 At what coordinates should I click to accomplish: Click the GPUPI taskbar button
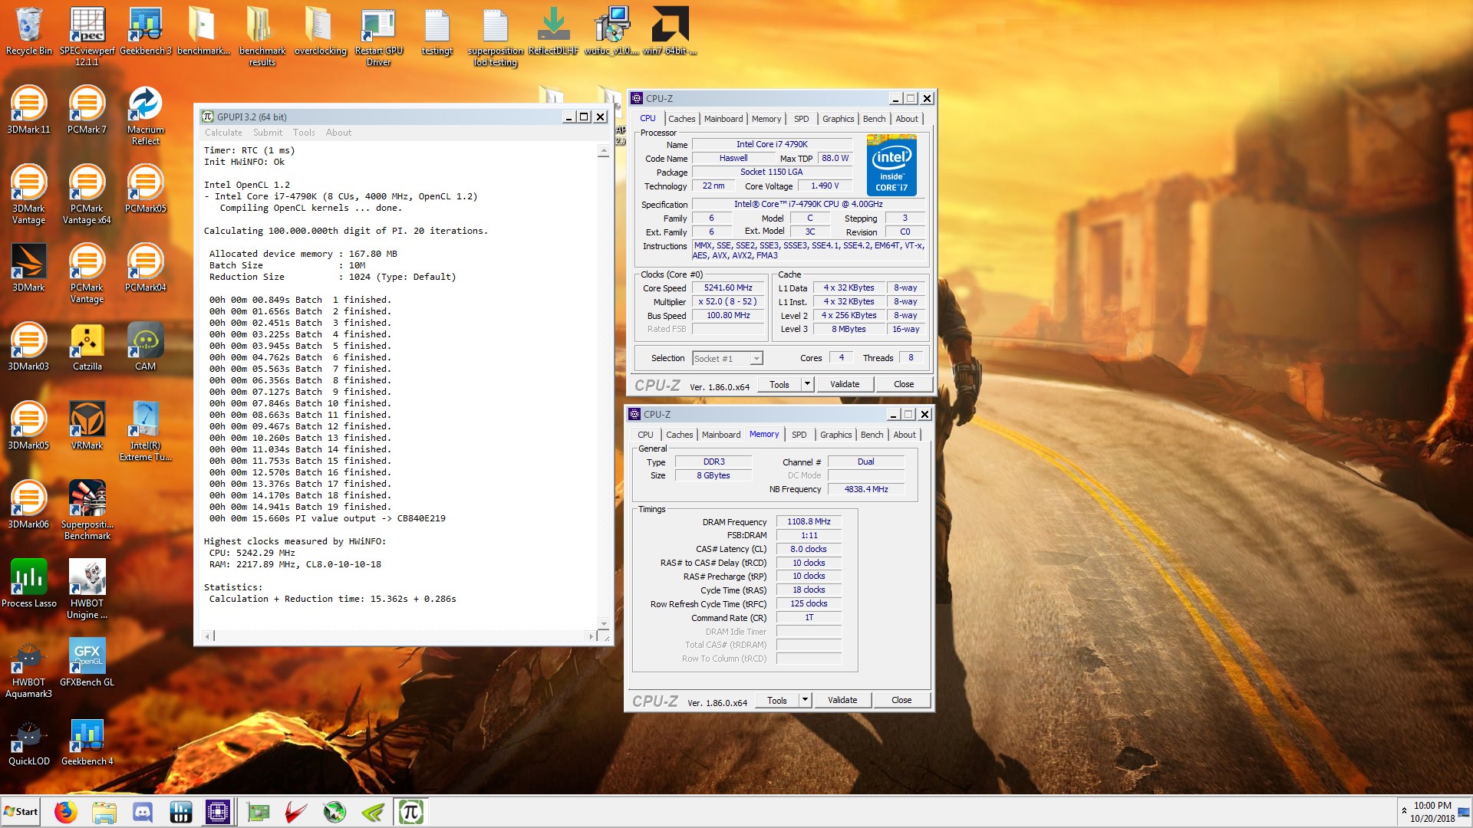[x=410, y=812]
